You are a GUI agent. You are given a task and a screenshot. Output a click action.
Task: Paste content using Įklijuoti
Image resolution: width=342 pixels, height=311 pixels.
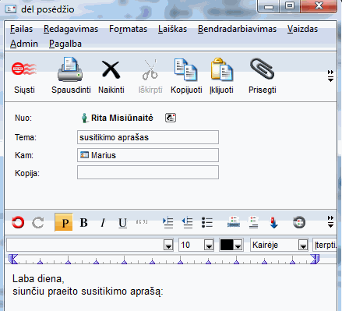pyautogui.click(x=221, y=76)
